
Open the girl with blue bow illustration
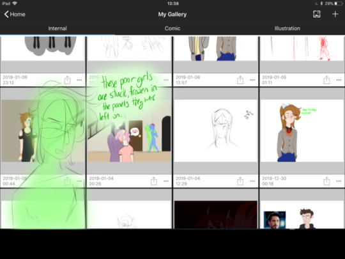302,131
